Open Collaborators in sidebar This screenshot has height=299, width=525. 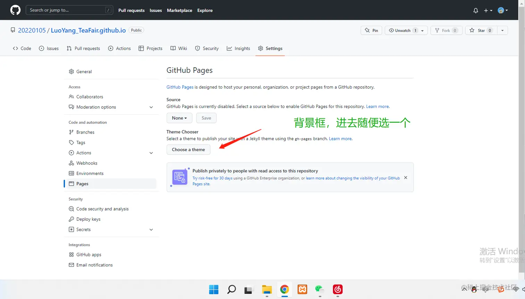coord(110,97)
